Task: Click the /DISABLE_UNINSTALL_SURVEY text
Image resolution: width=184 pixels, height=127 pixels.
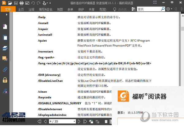Action: 59,103
